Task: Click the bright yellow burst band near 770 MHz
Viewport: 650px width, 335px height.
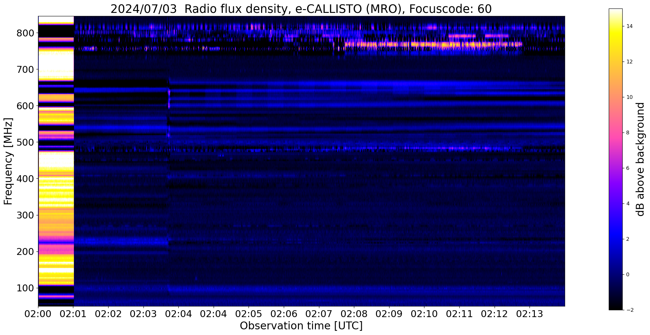Action: point(434,45)
